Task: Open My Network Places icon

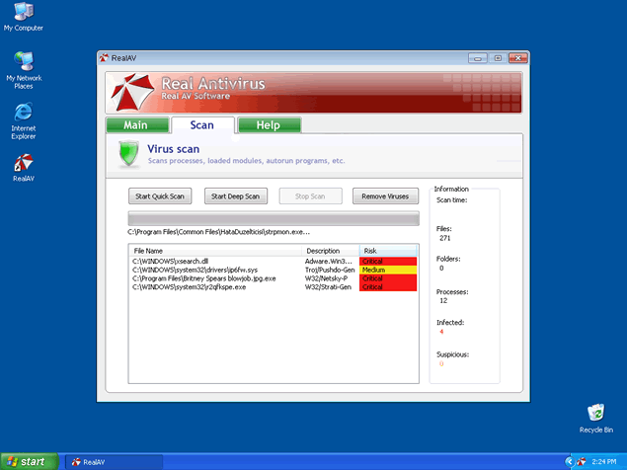Action: pos(23,65)
